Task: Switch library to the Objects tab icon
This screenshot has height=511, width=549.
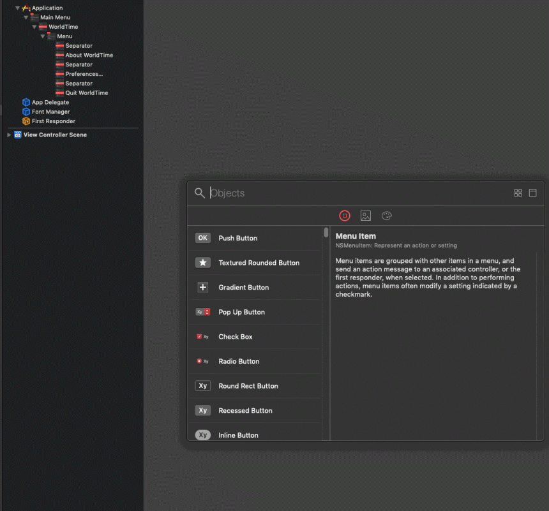Action: click(x=345, y=216)
